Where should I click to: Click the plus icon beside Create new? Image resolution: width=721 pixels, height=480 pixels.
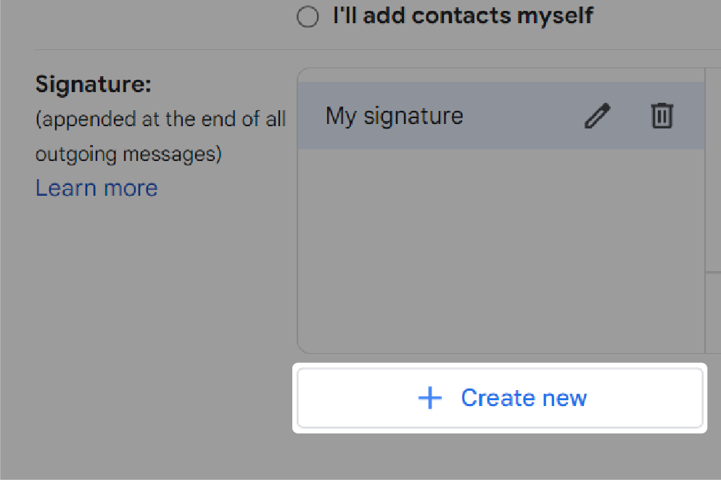[x=430, y=397]
